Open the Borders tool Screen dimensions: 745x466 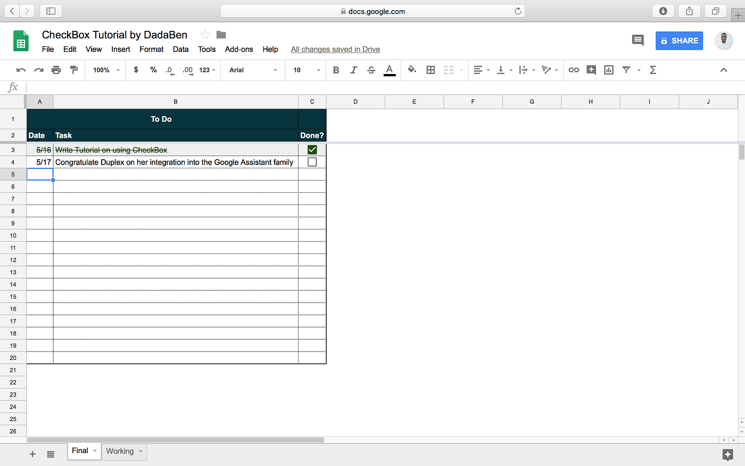431,70
